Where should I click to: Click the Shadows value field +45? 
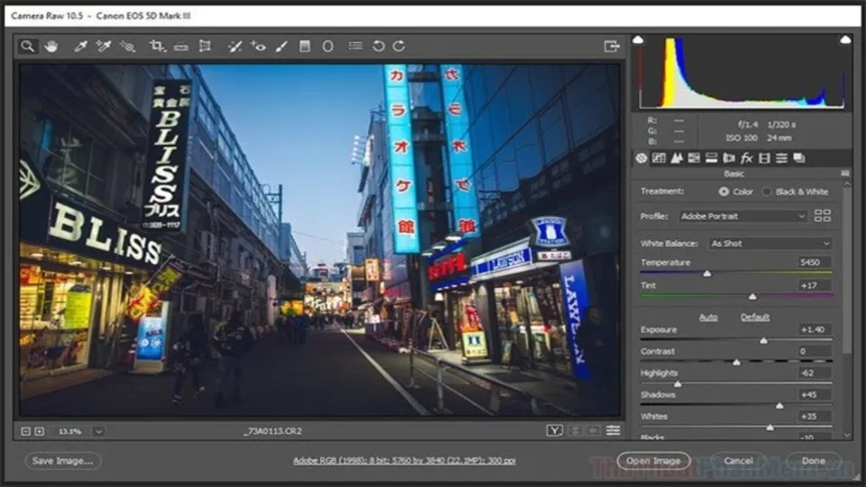815,395
